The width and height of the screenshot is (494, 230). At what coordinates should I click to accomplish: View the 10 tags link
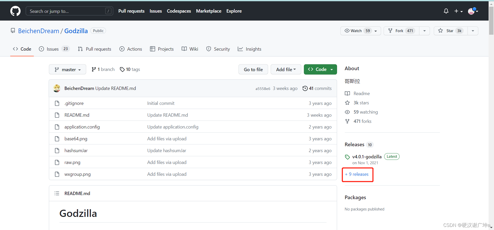[130, 69]
